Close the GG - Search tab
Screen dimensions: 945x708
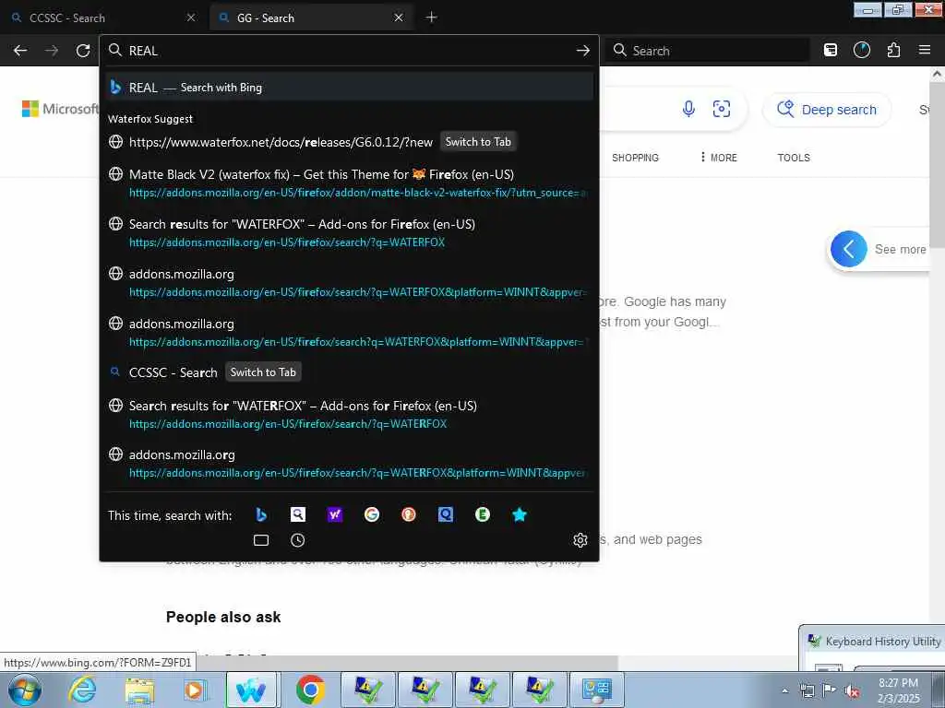point(399,18)
